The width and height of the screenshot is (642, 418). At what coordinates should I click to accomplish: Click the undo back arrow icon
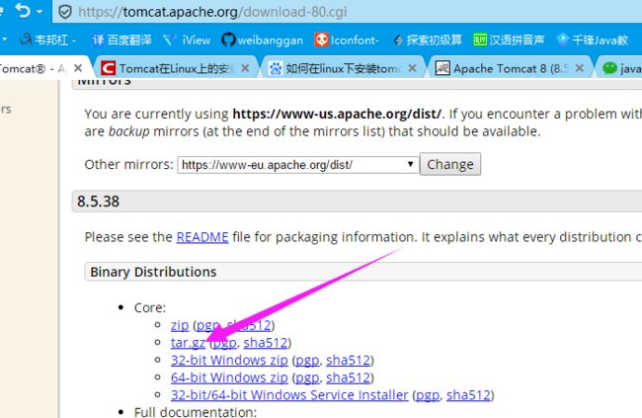(x=23, y=11)
